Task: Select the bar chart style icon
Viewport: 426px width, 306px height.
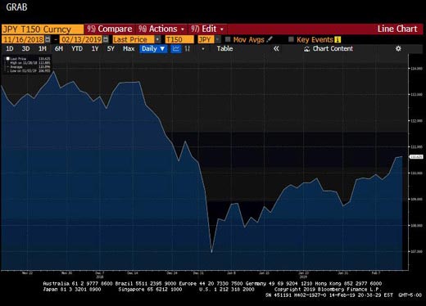Action: 188,49
